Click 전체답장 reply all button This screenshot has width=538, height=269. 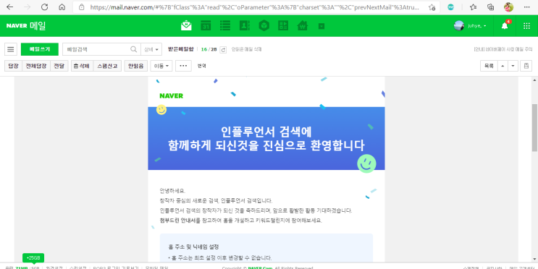(x=36, y=66)
